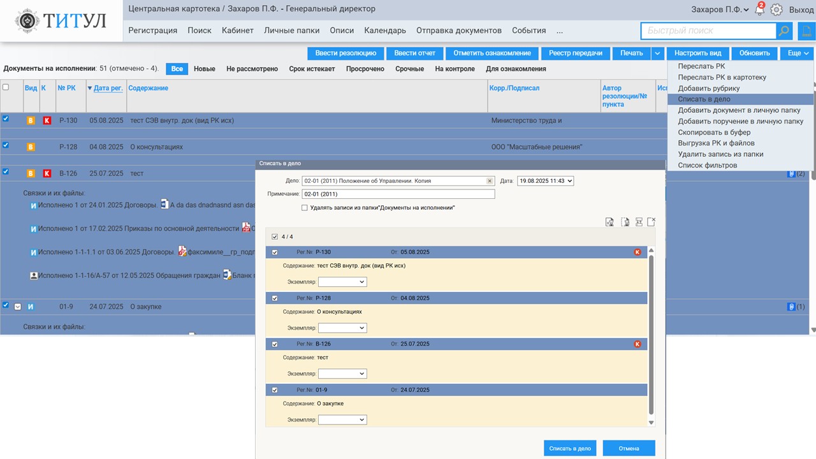Click the blue attachment icon with (2) count
The width and height of the screenshot is (816, 459).
pyautogui.click(x=792, y=173)
